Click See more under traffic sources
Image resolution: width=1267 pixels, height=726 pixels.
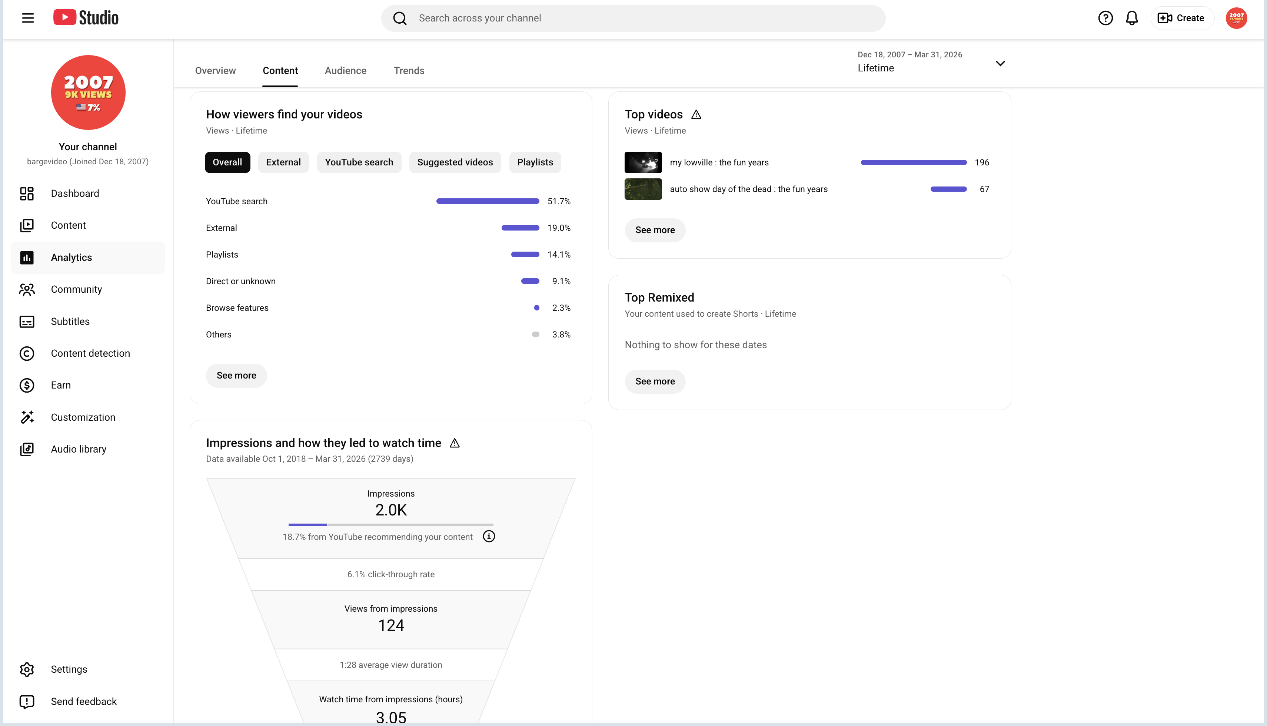click(x=236, y=376)
